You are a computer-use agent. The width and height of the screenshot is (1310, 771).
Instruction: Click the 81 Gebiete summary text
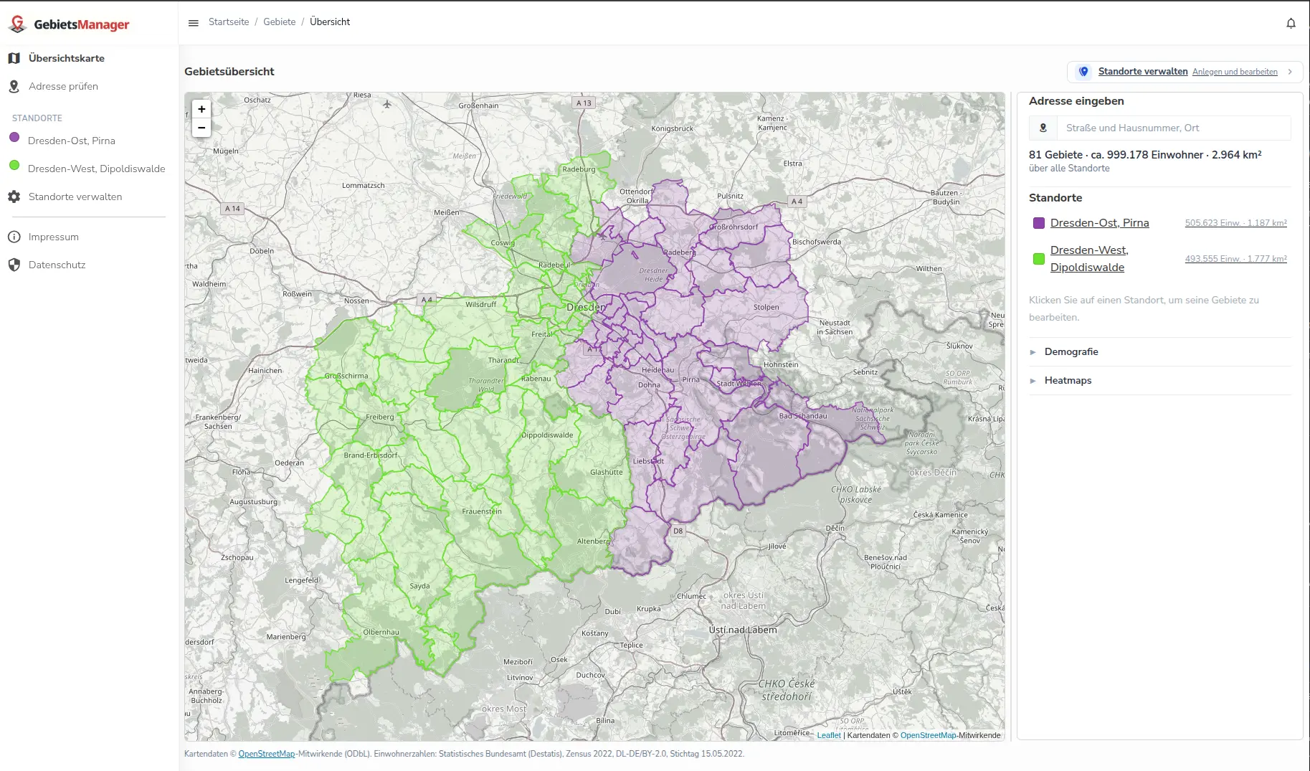point(1144,155)
